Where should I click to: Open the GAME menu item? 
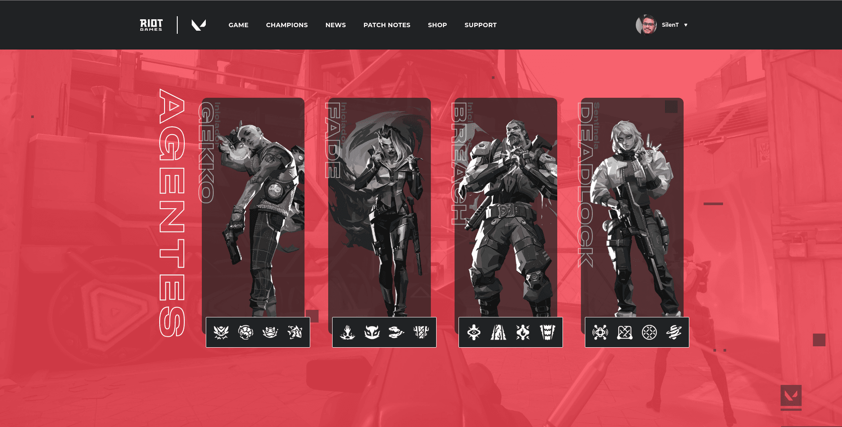(x=238, y=25)
